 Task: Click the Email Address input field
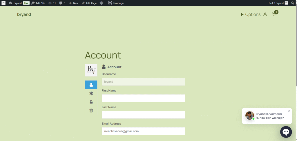(143, 131)
